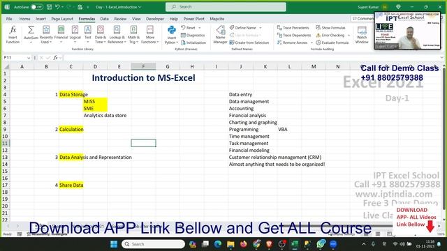Open the Windows Start menu
Viewport: 447px width, 251px height.
pos(114,244)
